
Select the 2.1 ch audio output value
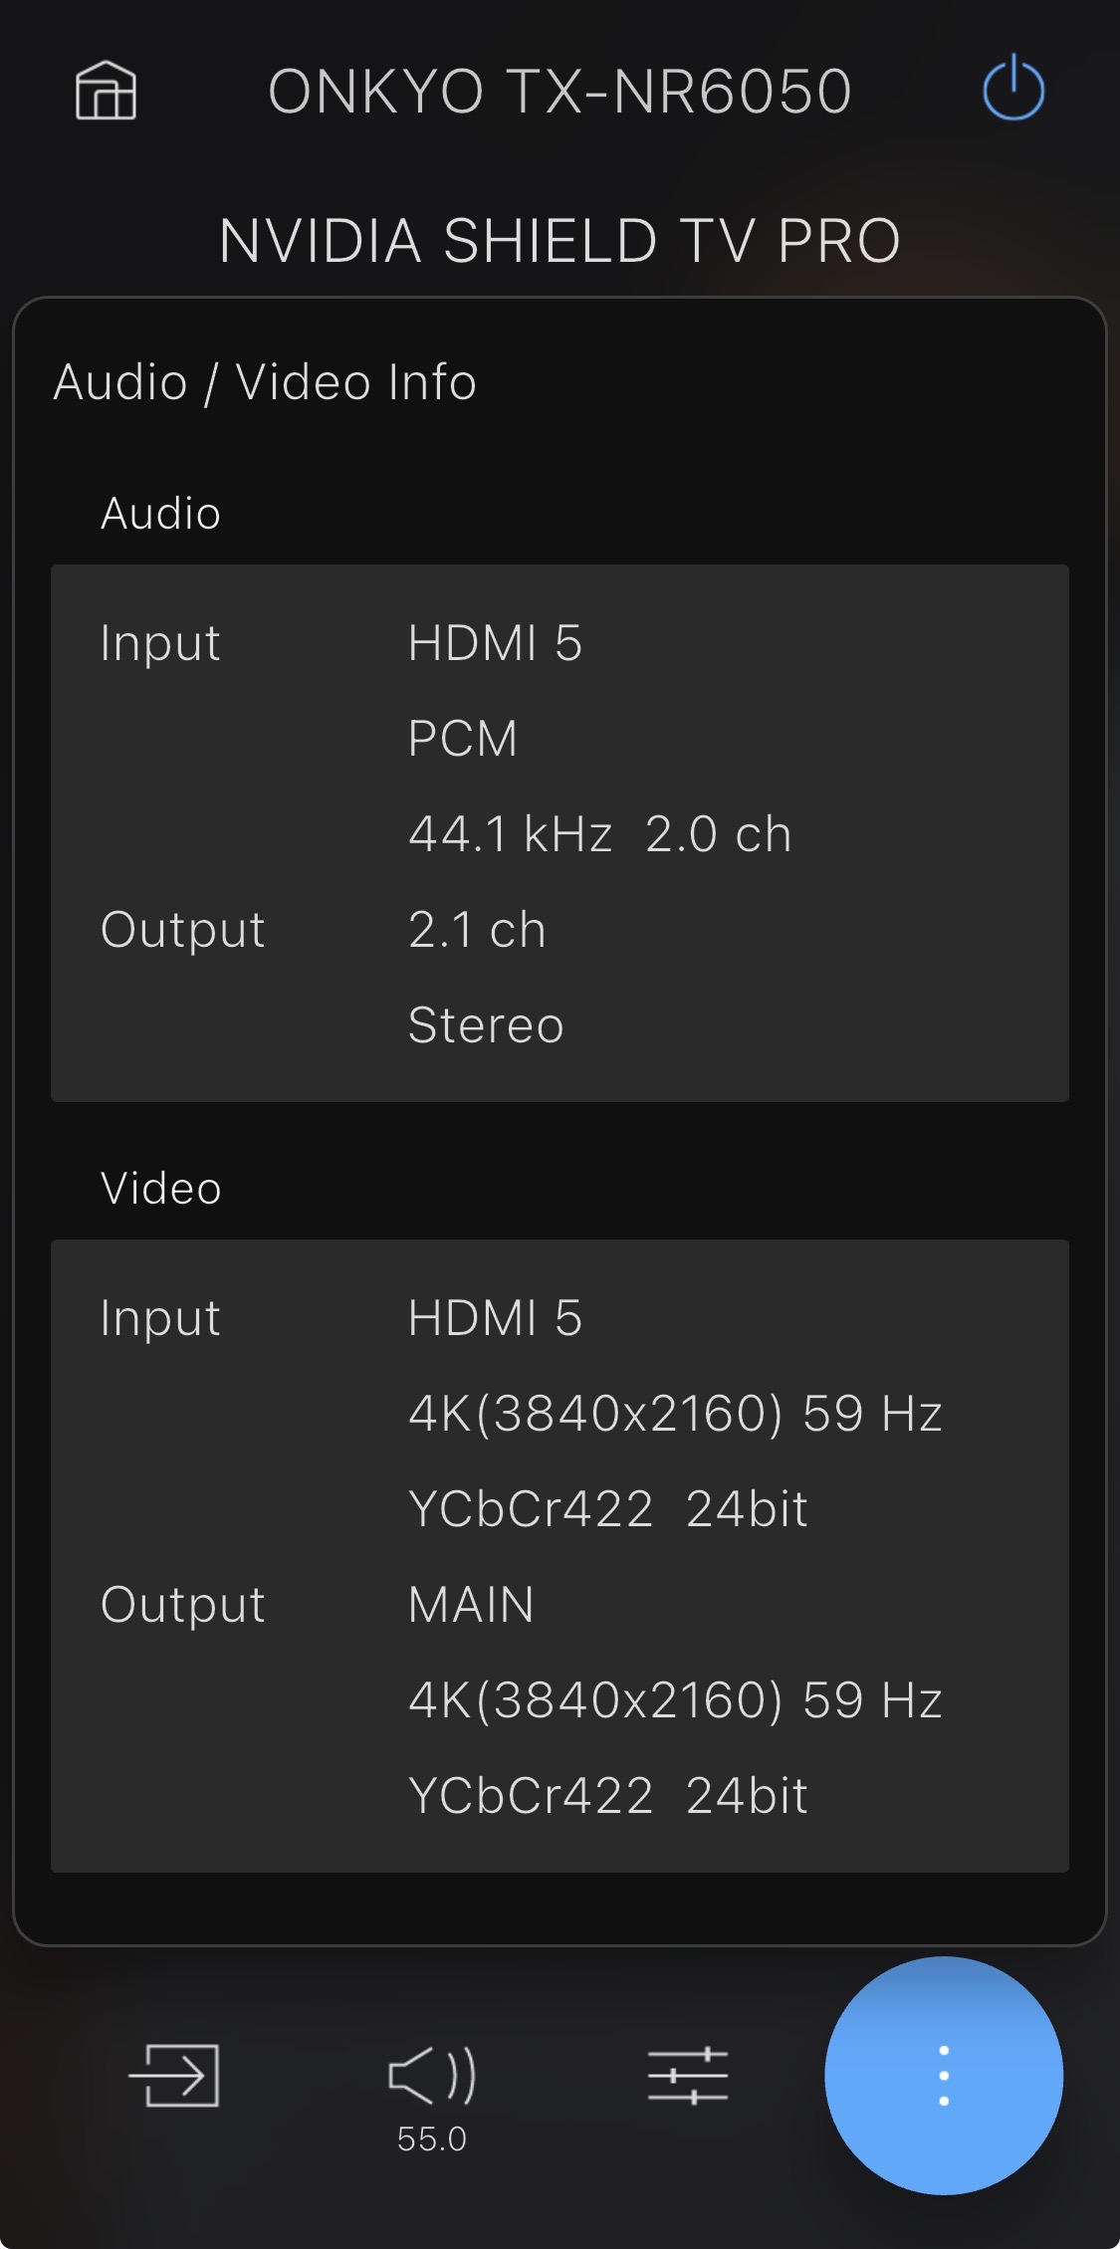pyautogui.click(x=477, y=930)
